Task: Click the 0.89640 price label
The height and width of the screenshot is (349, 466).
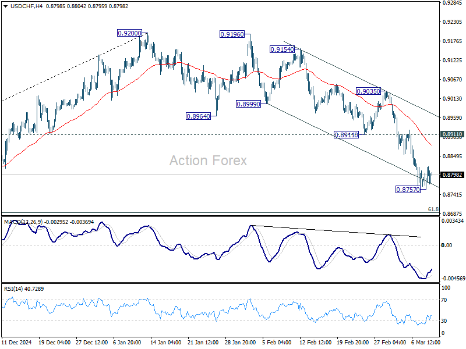Action: 198,116
